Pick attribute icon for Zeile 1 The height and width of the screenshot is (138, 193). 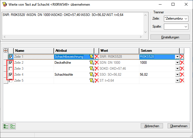click(92, 57)
